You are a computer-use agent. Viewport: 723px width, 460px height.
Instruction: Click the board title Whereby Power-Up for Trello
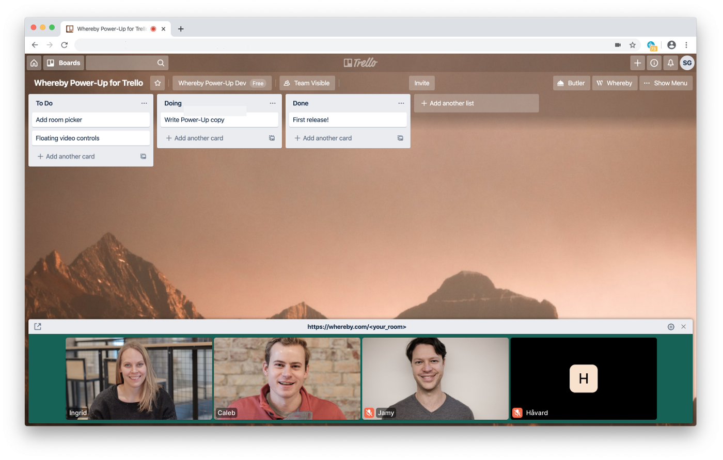[x=88, y=83]
